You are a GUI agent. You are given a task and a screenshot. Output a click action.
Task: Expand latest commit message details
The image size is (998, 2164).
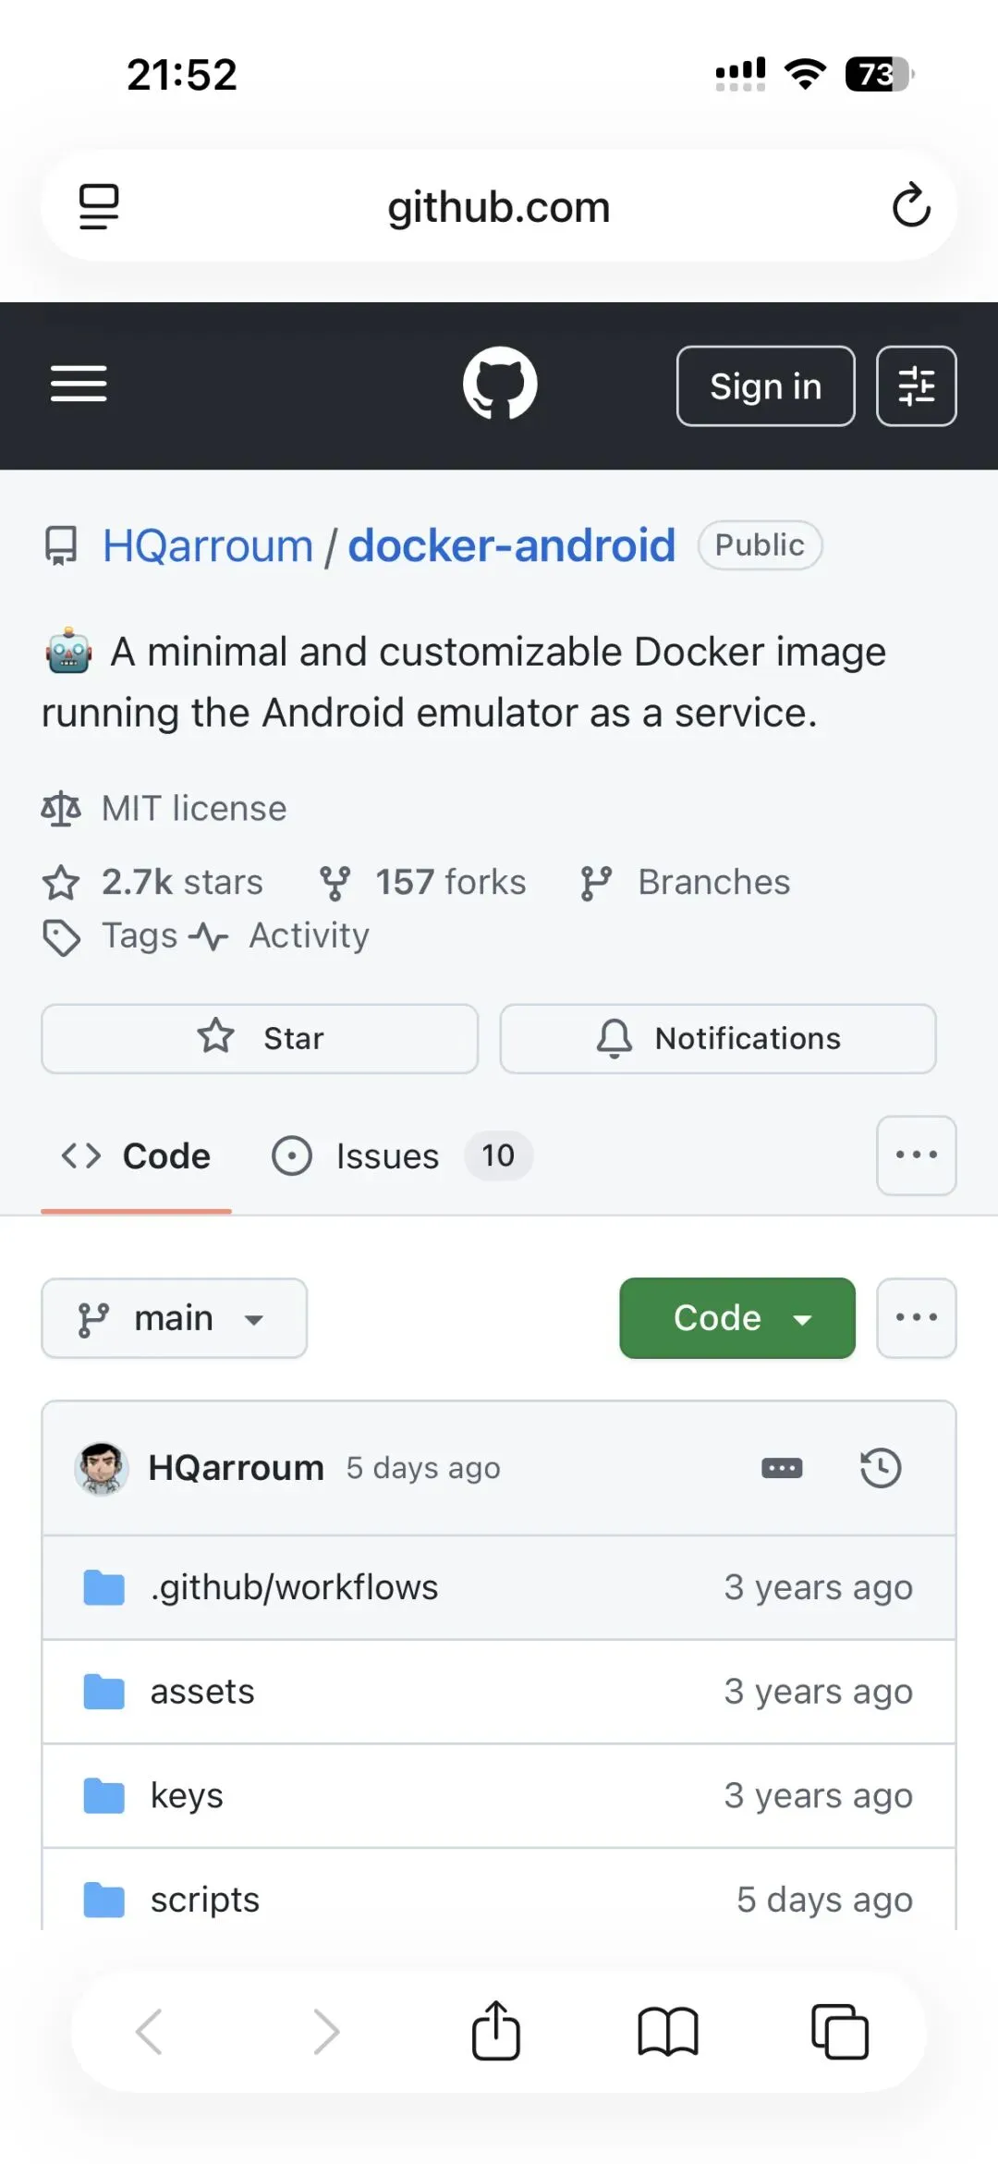coord(782,1468)
